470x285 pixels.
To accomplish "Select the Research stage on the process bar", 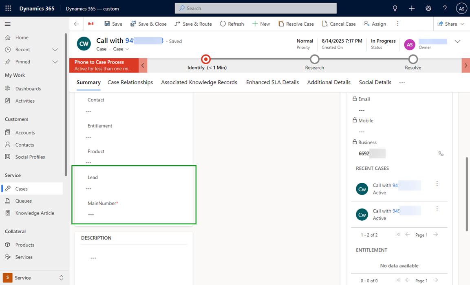I will (314, 59).
